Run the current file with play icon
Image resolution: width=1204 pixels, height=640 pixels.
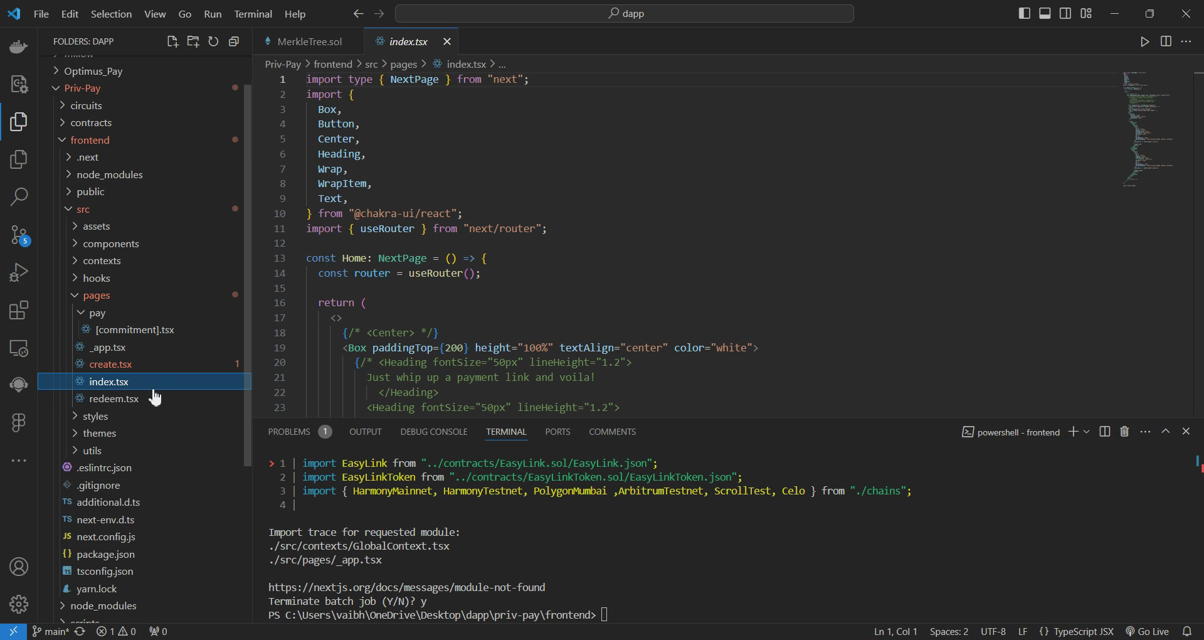pyautogui.click(x=1144, y=41)
